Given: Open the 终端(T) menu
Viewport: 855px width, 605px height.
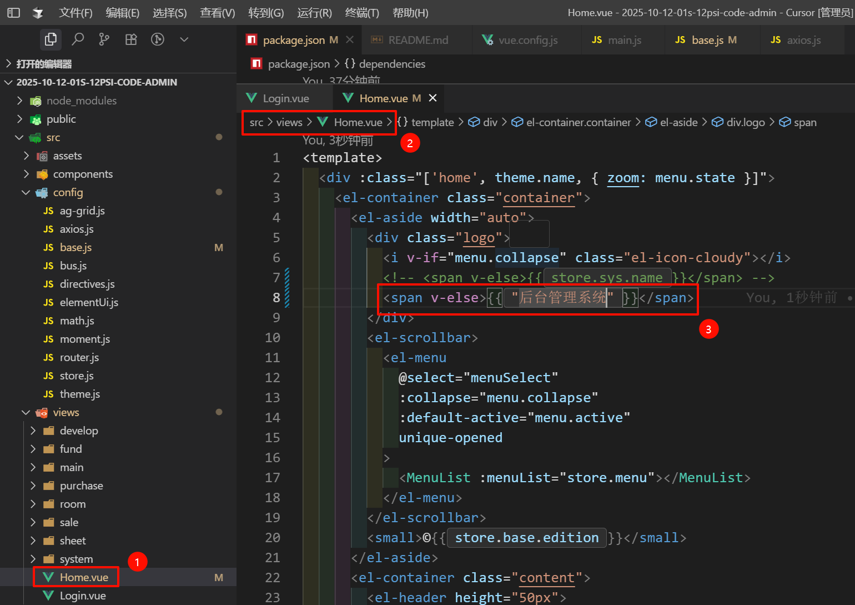Looking at the screenshot, I should coord(361,12).
